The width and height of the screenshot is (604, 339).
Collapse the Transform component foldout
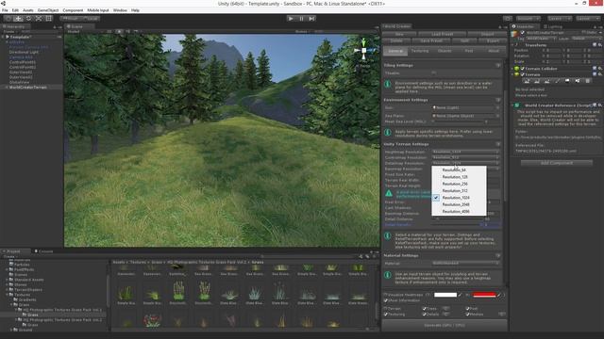(513, 45)
